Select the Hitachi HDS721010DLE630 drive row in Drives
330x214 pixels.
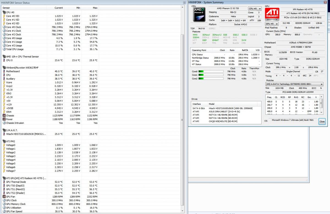coord(226,108)
